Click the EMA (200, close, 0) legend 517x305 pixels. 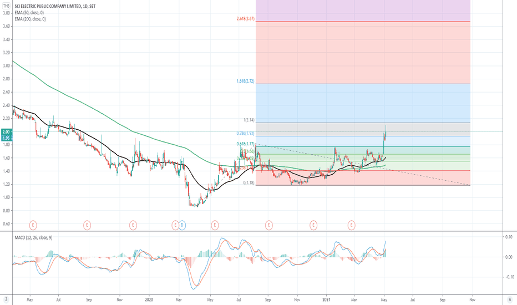pyautogui.click(x=30, y=19)
